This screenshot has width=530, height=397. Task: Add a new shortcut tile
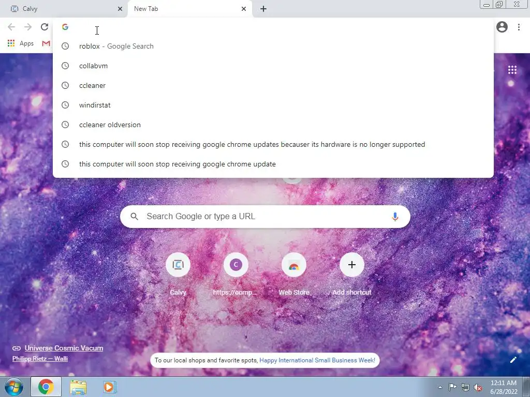coord(351,275)
